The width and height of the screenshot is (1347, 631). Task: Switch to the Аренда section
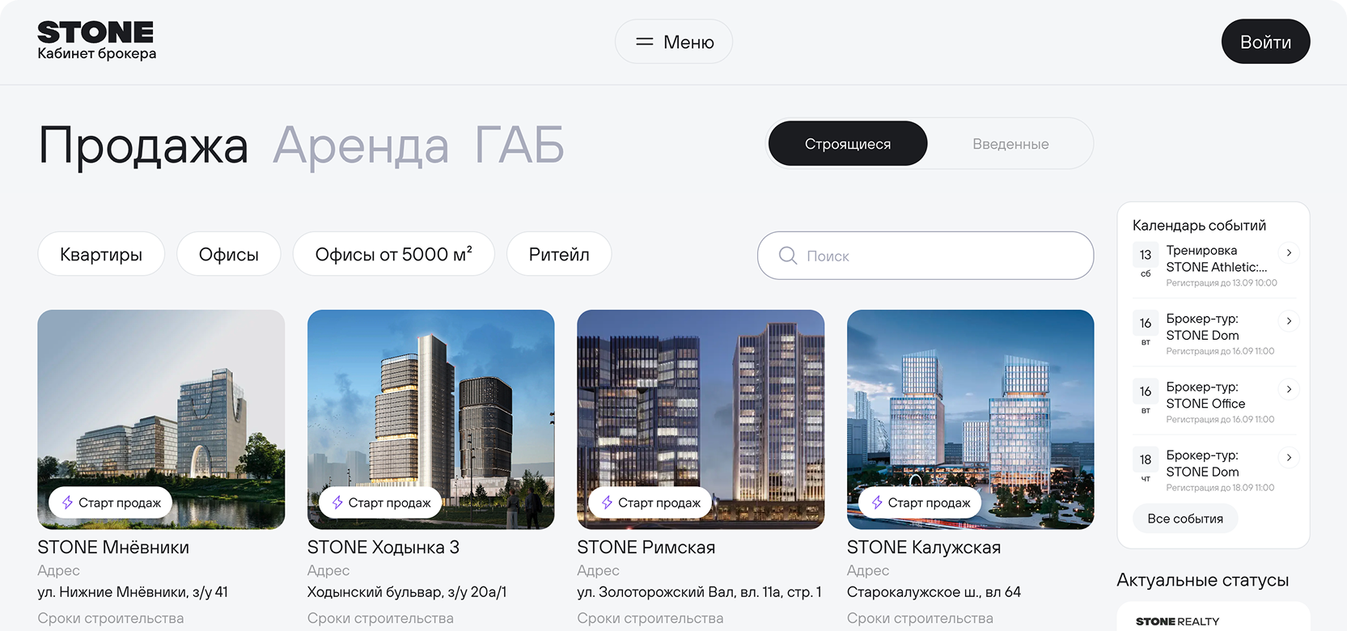tap(361, 146)
